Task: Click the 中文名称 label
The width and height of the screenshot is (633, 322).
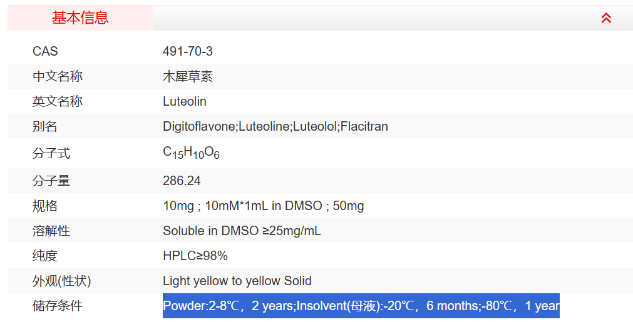Action: 58,76
